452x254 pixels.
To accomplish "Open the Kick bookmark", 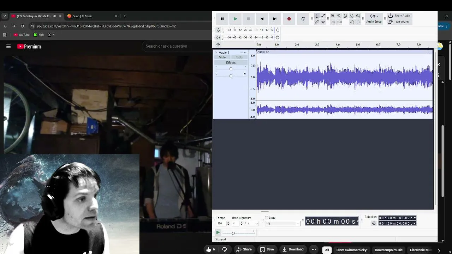I will 39,35.
